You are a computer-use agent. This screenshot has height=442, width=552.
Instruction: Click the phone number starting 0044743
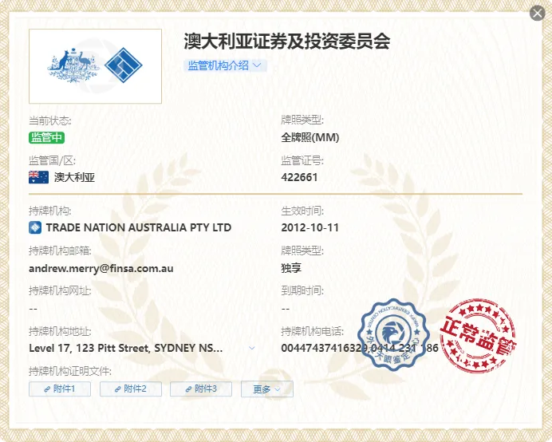pyautogui.click(x=360, y=348)
